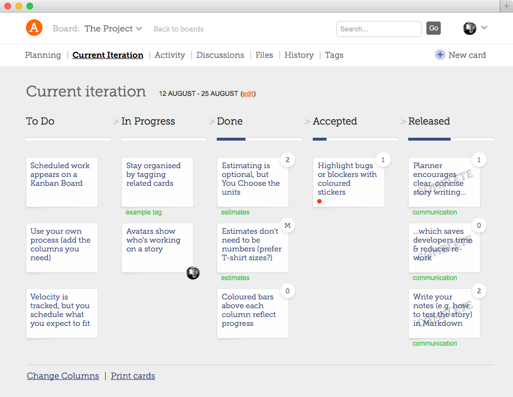Open the Discussions tab

[x=220, y=55]
